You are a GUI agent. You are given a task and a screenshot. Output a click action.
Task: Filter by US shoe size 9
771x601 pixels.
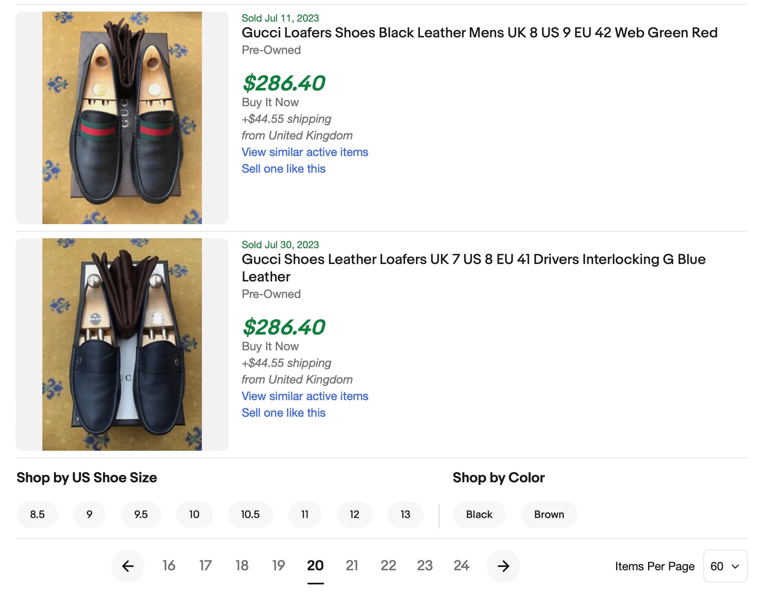tap(89, 515)
